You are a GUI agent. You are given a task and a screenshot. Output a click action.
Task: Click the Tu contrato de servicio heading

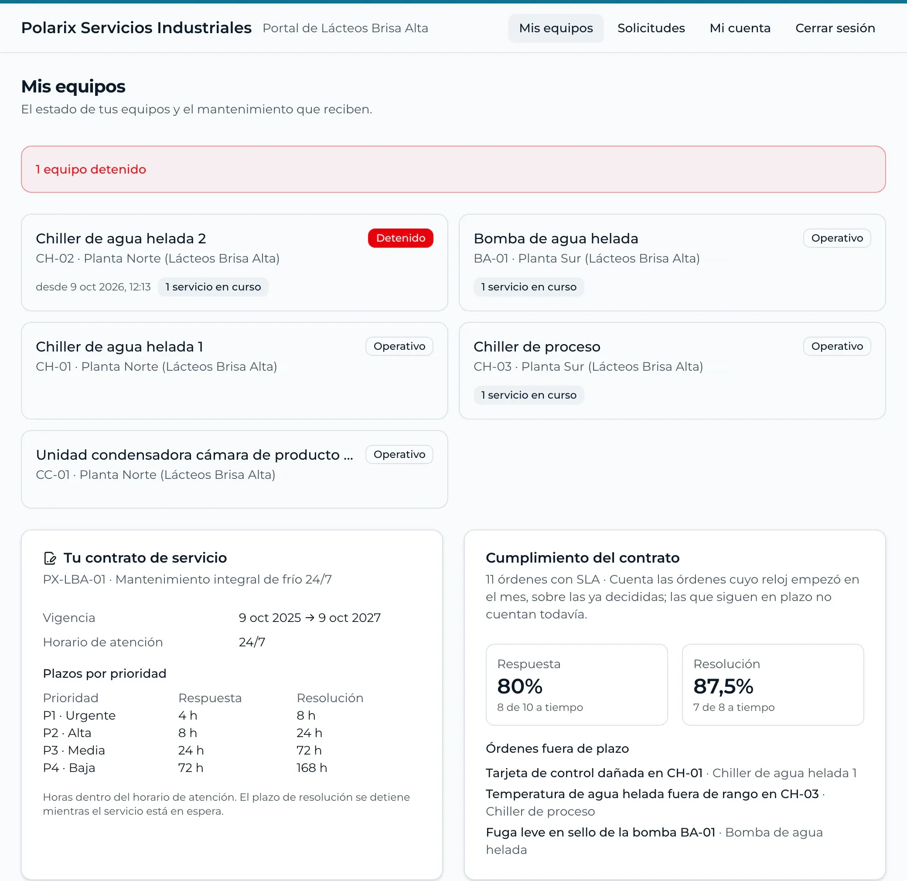tap(145, 558)
